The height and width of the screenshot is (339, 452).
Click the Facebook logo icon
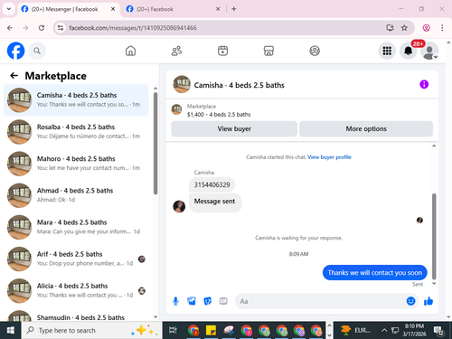coord(15,51)
